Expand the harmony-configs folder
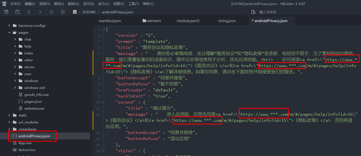This screenshot has width=361, height=156. pyautogui.click(x=9, y=26)
